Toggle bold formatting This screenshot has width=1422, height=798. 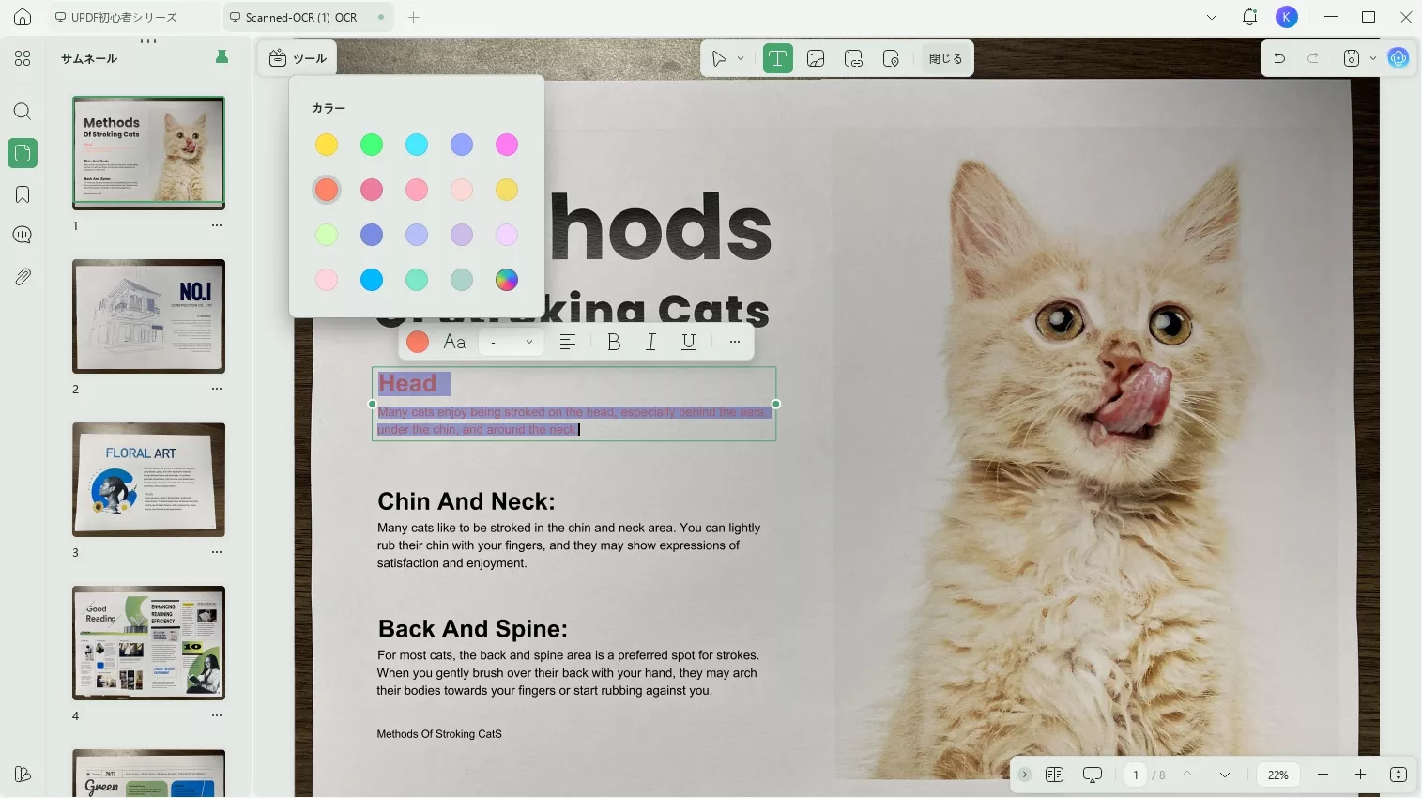point(614,342)
